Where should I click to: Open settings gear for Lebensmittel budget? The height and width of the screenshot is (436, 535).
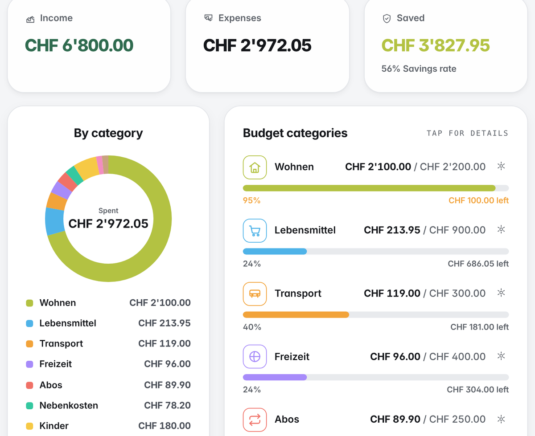[501, 230]
